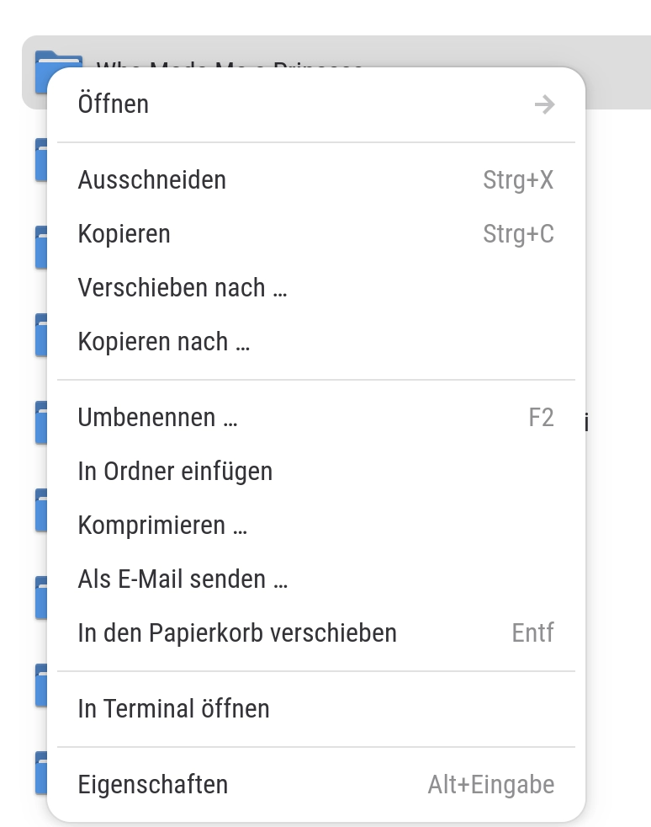Select In Ordner einfügen

click(x=175, y=471)
